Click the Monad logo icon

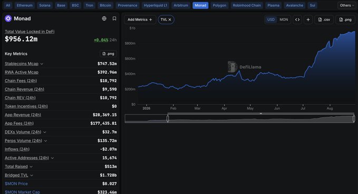tap(8, 18)
